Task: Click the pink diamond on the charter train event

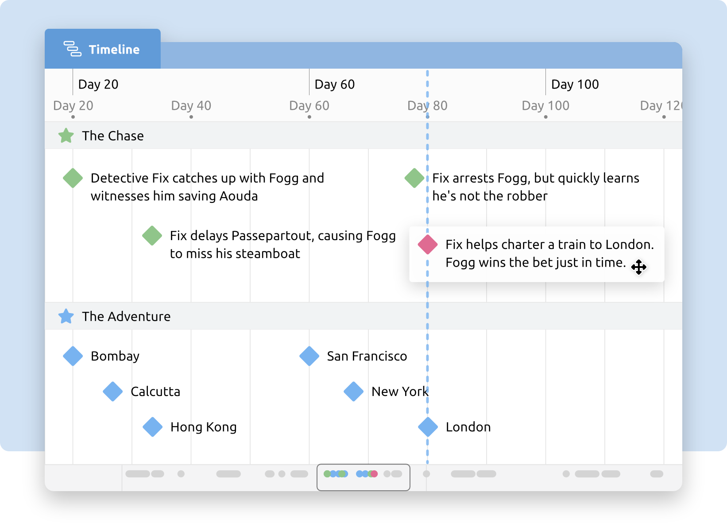Action: click(427, 244)
